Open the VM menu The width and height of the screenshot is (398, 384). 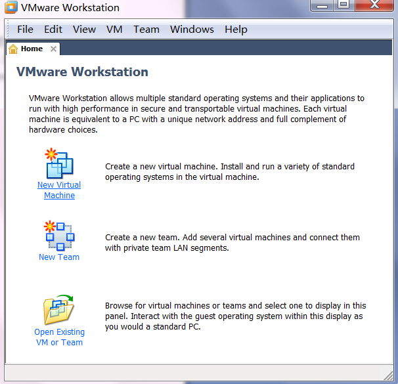pyautogui.click(x=114, y=30)
